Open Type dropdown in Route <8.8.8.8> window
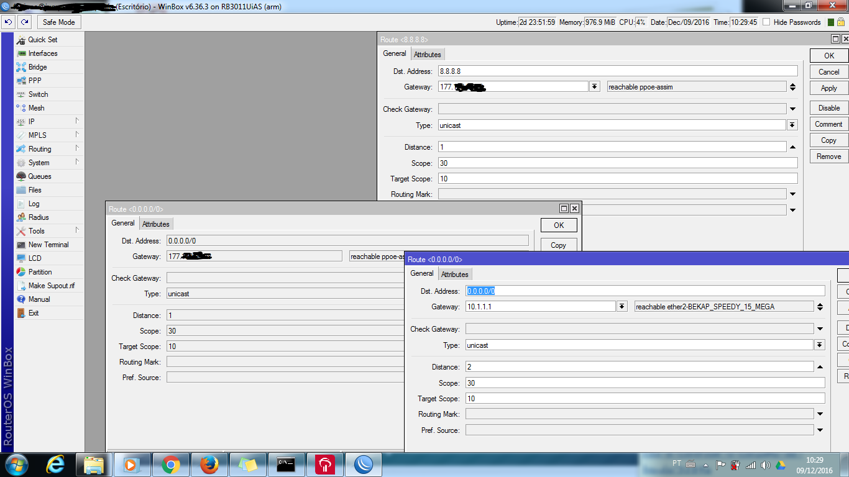Image resolution: width=849 pixels, height=477 pixels. pyautogui.click(x=792, y=125)
